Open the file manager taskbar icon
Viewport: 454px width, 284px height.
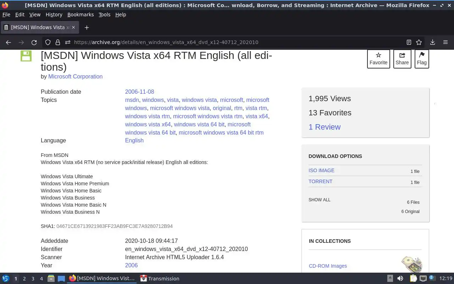pos(51,279)
